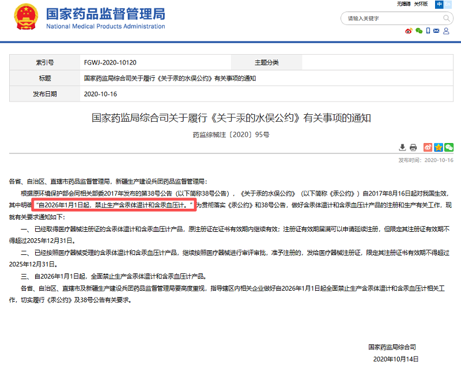
Task: Open 无障碍 accessibility mode link
Action: coord(403,4)
